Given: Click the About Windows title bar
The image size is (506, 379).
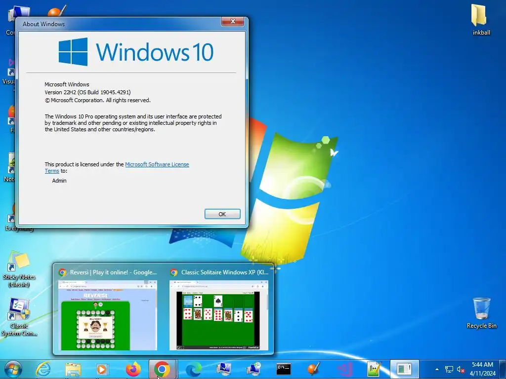Looking at the screenshot, I should click(x=120, y=24).
